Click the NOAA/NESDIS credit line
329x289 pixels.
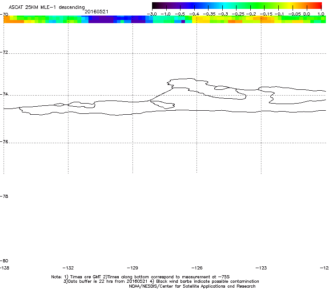click(192, 286)
